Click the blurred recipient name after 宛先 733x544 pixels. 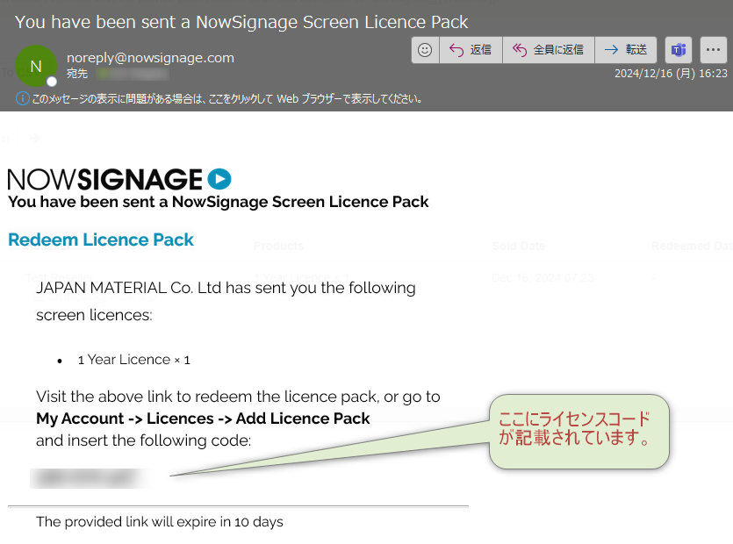click(x=133, y=74)
